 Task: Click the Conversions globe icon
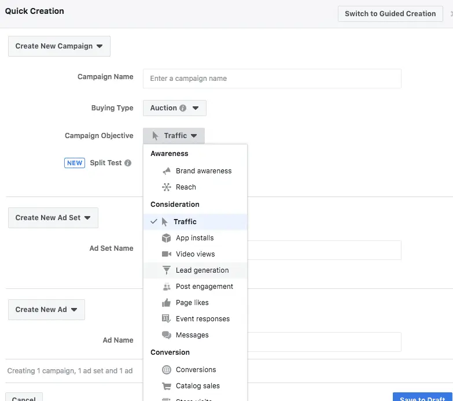[167, 370]
